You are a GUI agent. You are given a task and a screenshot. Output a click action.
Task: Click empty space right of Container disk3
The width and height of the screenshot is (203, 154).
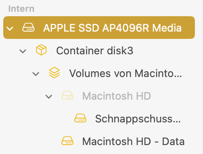coord(164,51)
